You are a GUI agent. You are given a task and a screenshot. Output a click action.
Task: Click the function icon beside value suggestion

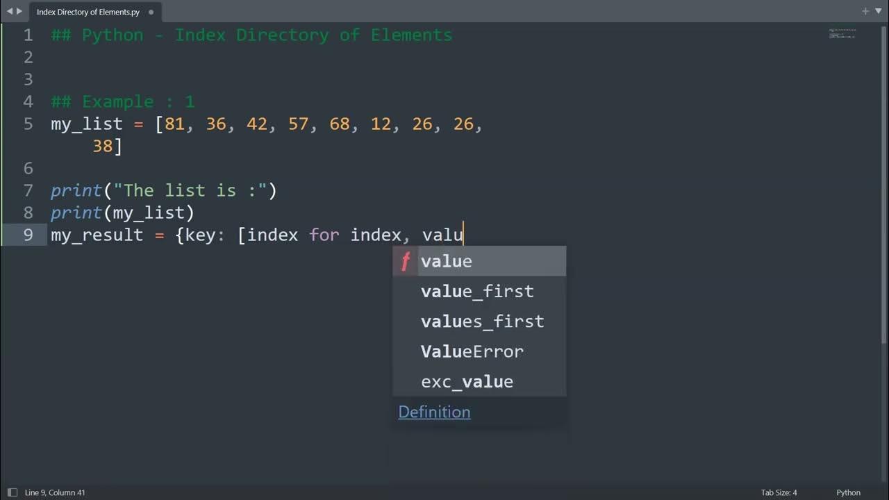pos(406,262)
